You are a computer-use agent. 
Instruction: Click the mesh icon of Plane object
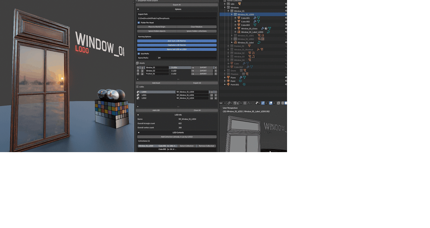[x=228, y=77]
